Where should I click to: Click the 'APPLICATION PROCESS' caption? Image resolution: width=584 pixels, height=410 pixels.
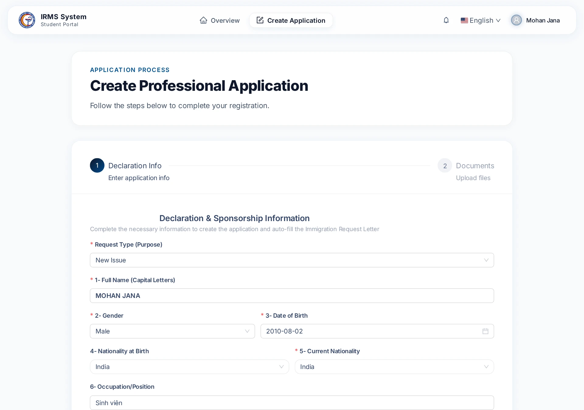coord(130,70)
